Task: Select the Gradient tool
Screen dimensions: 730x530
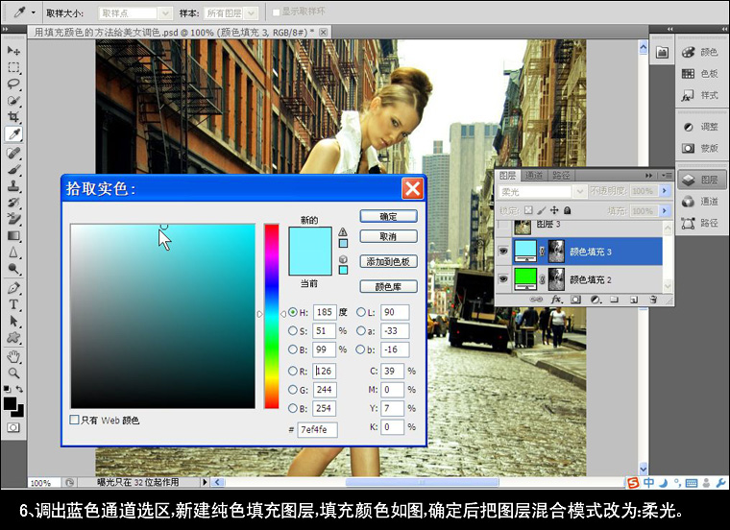Action: pyautogui.click(x=13, y=236)
